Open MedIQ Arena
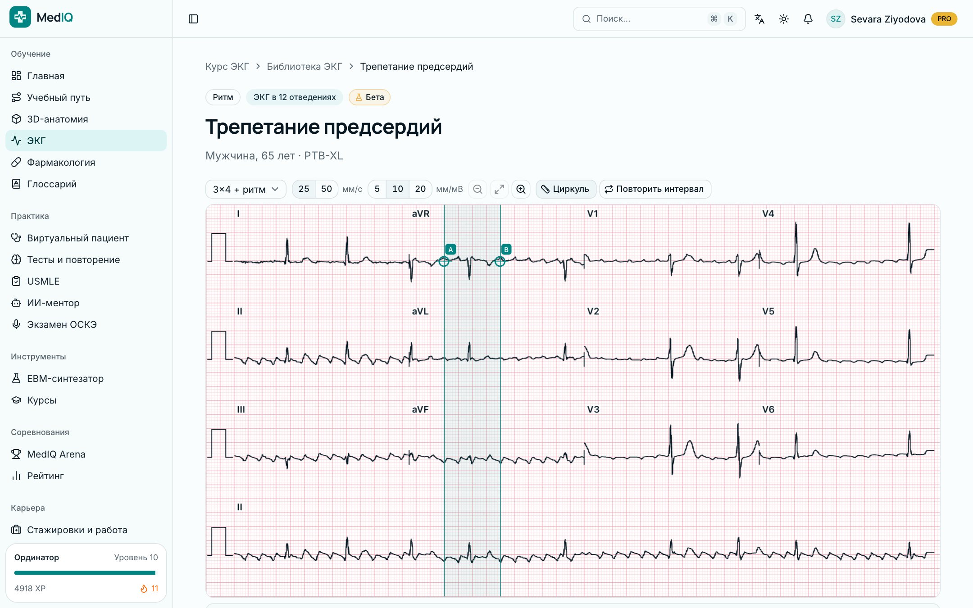This screenshot has width=973, height=608. pos(86,454)
